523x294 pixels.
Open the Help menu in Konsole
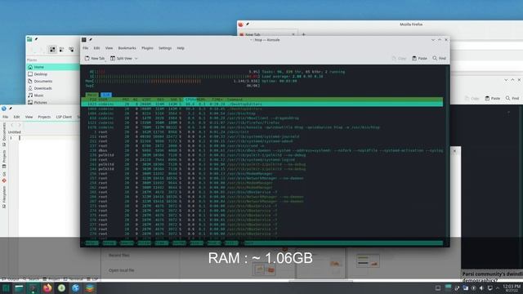point(181,48)
